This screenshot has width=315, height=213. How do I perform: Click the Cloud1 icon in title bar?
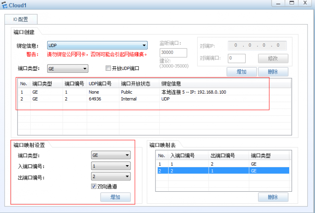click(x=5, y=5)
